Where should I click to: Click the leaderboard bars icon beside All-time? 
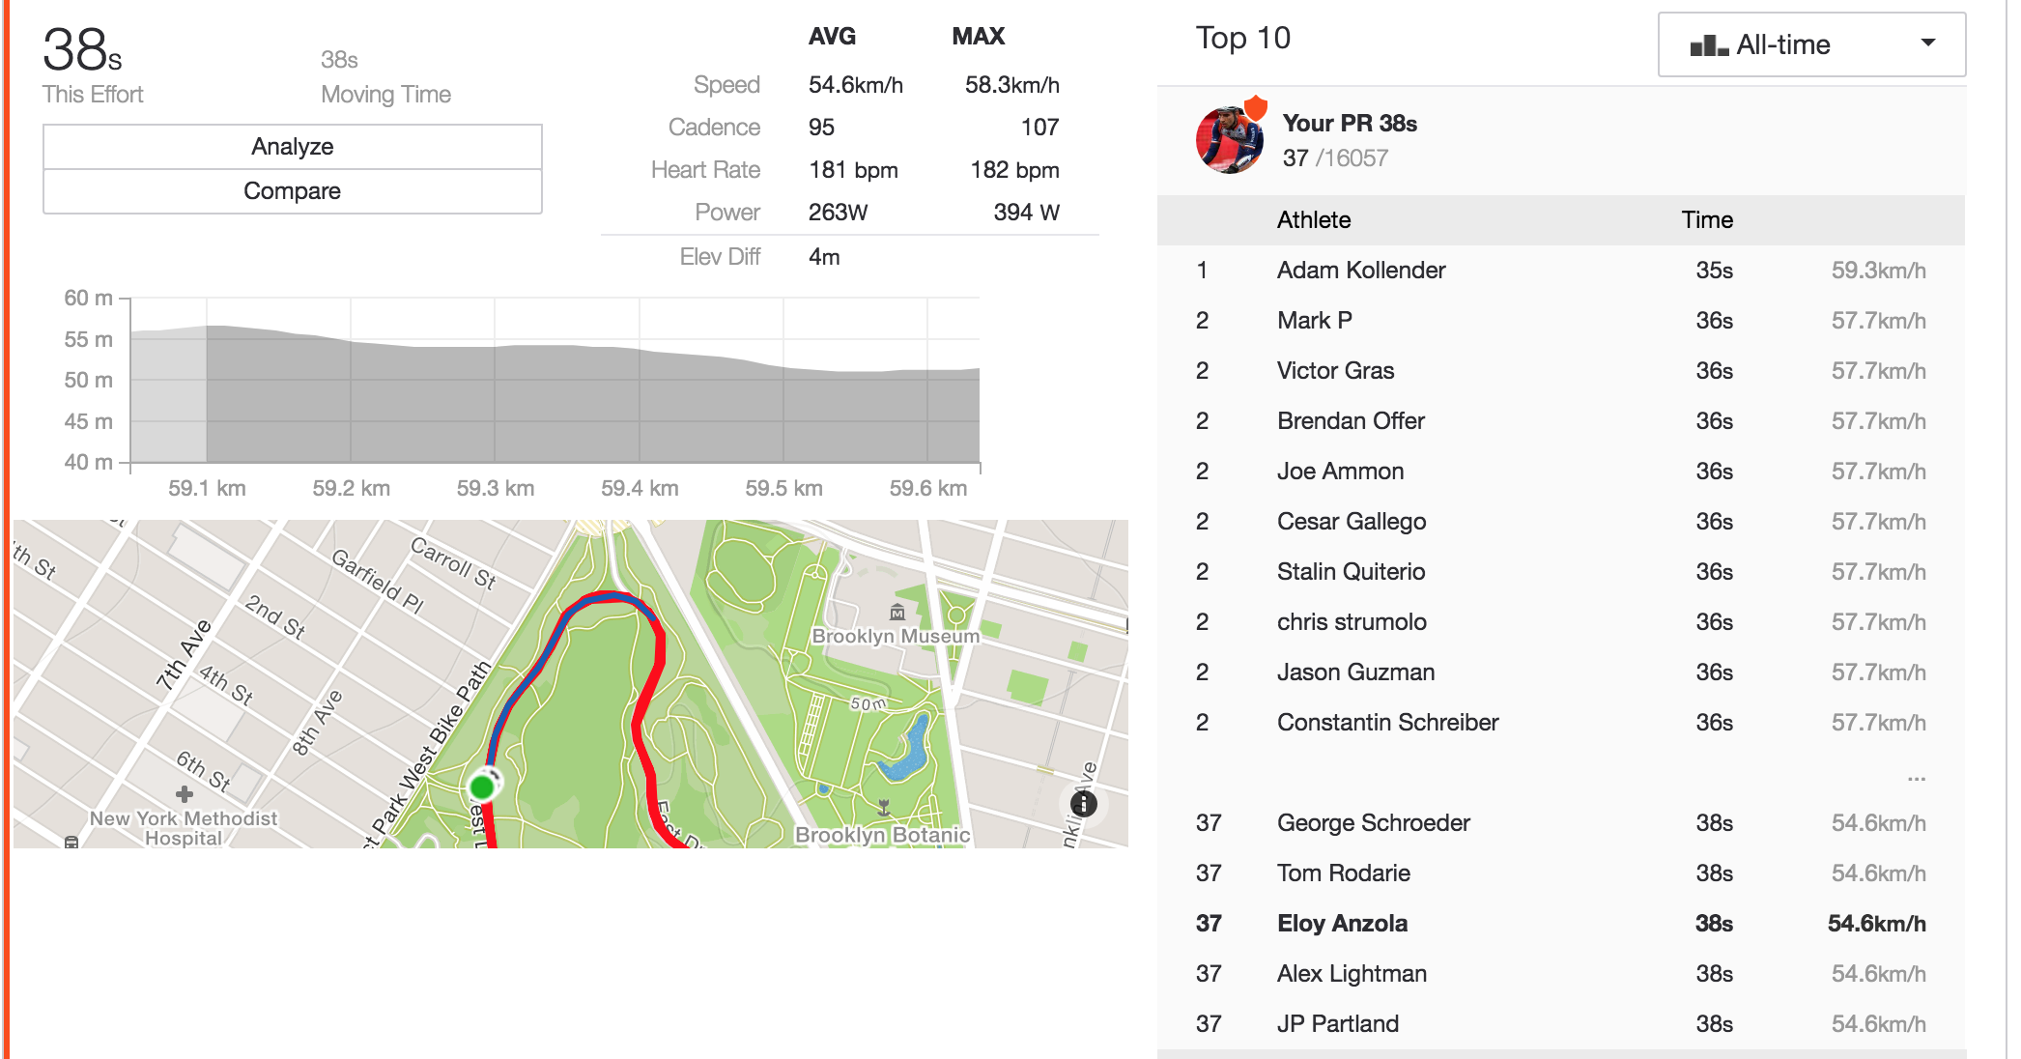pyautogui.click(x=1708, y=45)
